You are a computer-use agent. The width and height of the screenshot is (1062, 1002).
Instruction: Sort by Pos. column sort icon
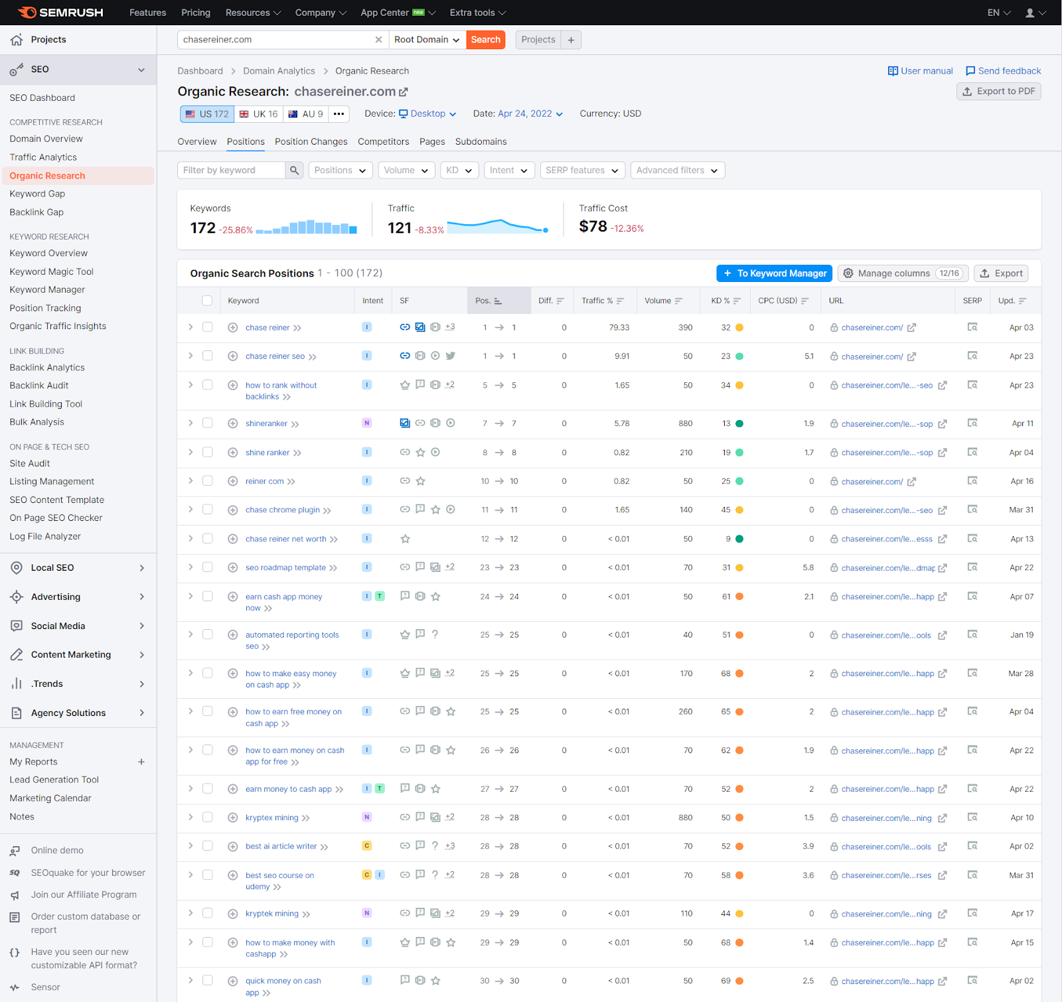coord(498,301)
